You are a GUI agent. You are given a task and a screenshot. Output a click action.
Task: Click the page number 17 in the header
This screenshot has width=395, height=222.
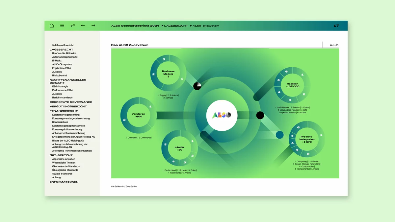337,25
